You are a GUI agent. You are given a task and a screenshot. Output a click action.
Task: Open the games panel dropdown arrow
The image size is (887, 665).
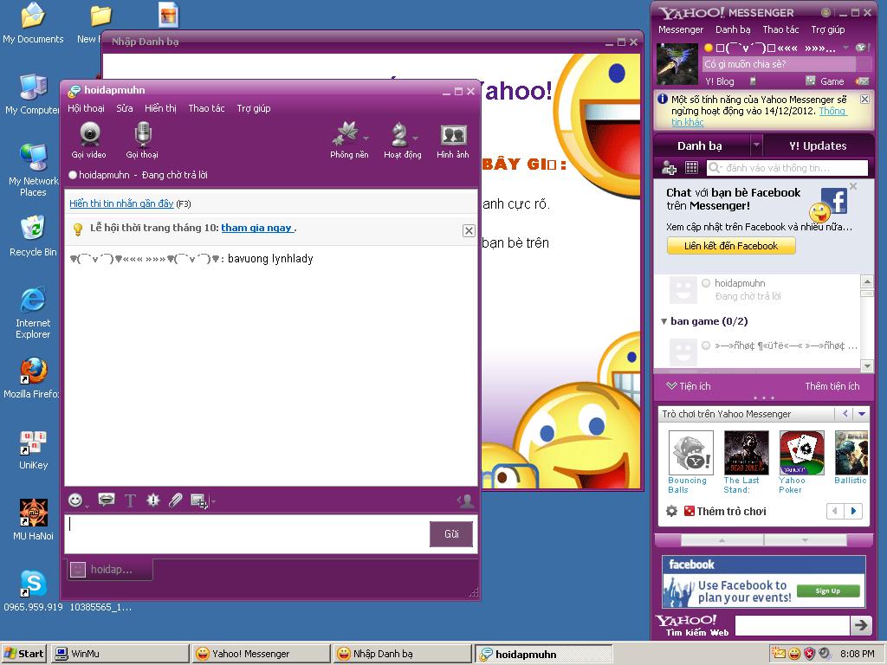pos(862,414)
